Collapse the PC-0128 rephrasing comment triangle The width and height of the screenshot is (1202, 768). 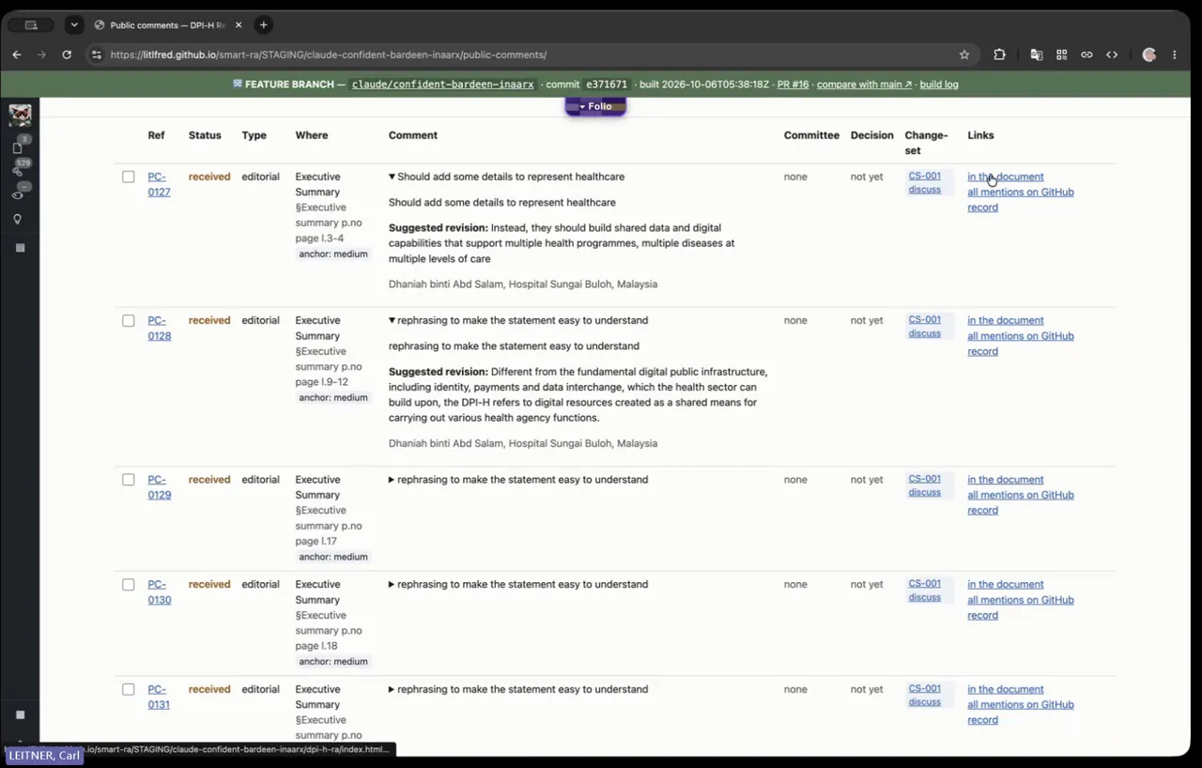pyautogui.click(x=392, y=320)
